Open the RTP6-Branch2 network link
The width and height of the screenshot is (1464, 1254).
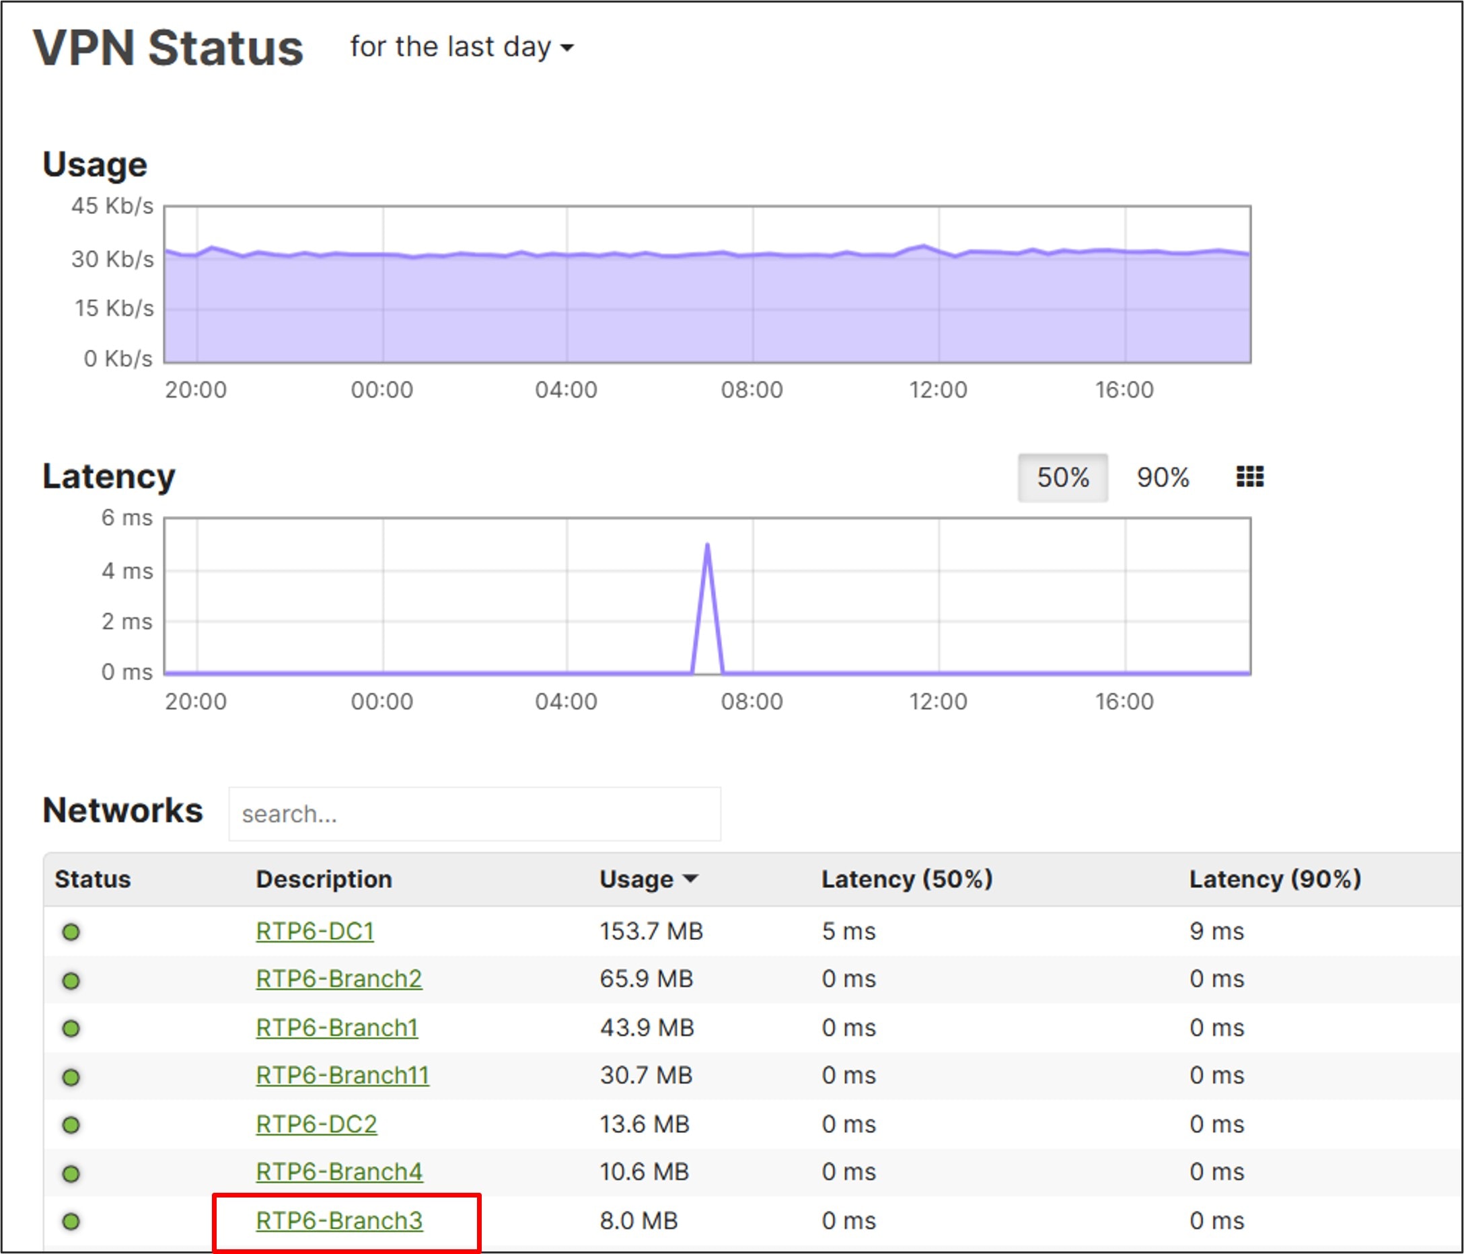339,978
